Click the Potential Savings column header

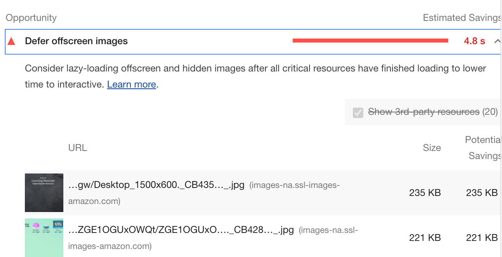coord(483,148)
